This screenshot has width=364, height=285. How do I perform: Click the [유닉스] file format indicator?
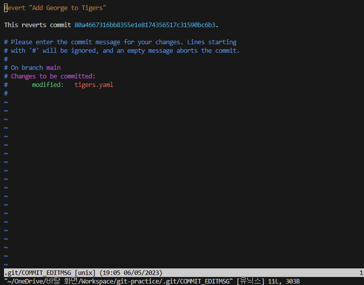(x=250, y=281)
